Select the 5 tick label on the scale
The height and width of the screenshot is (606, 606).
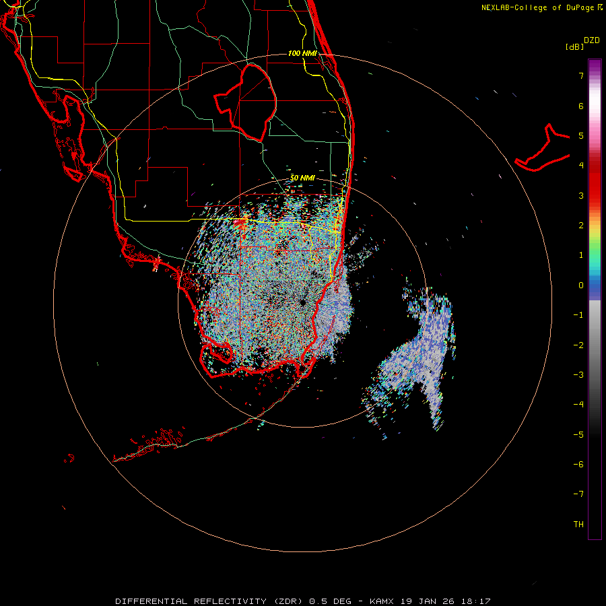click(x=581, y=135)
